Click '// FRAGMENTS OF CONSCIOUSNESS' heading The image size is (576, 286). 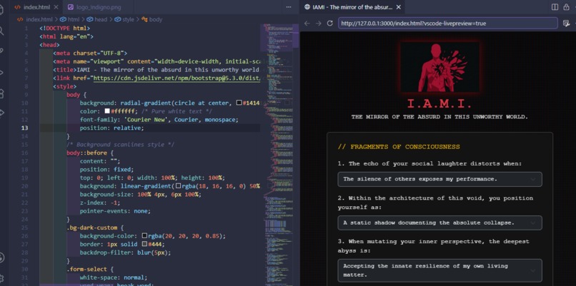(x=399, y=147)
